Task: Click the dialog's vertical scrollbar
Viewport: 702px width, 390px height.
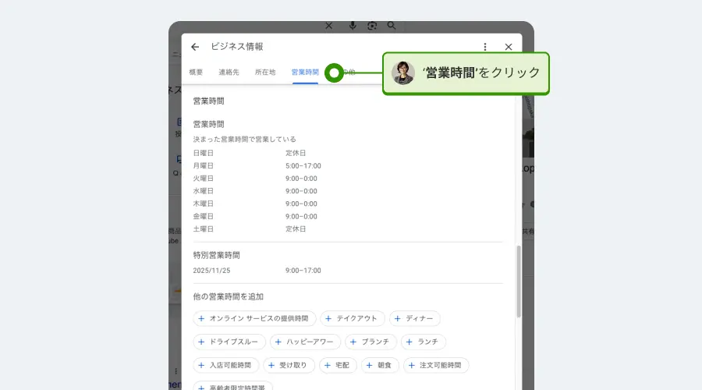Action: coord(518,281)
